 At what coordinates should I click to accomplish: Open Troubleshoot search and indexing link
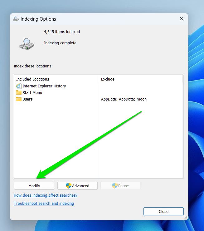[44, 204]
